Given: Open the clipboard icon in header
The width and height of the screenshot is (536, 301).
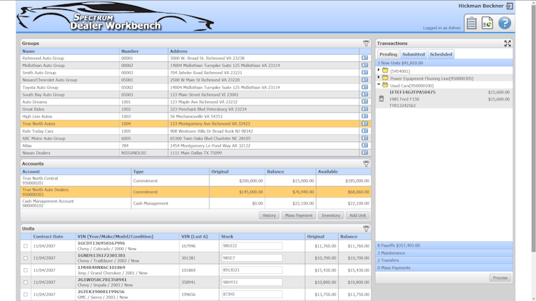Looking at the screenshot, I should click(472, 24).
